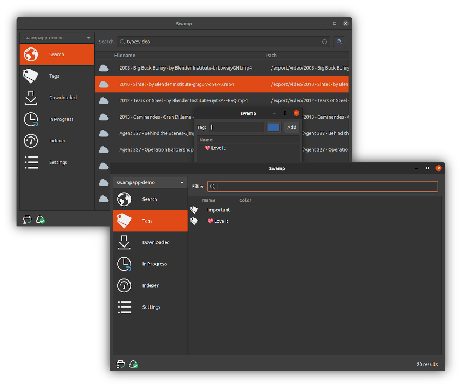
Task: Click cloud icon of Big Buck Bunny row
Action: pyautogui.click(x=104, y=68)
